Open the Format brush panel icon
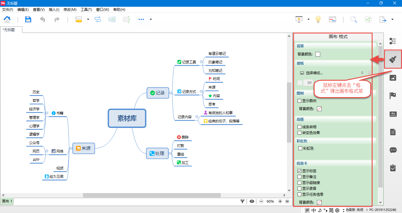Screen dimensions: 402x213 coord(393,59)
